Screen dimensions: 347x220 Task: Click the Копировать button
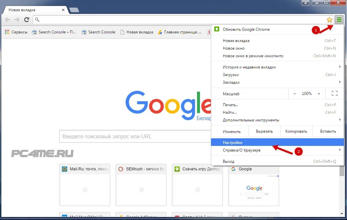click(x=296, y=131)
